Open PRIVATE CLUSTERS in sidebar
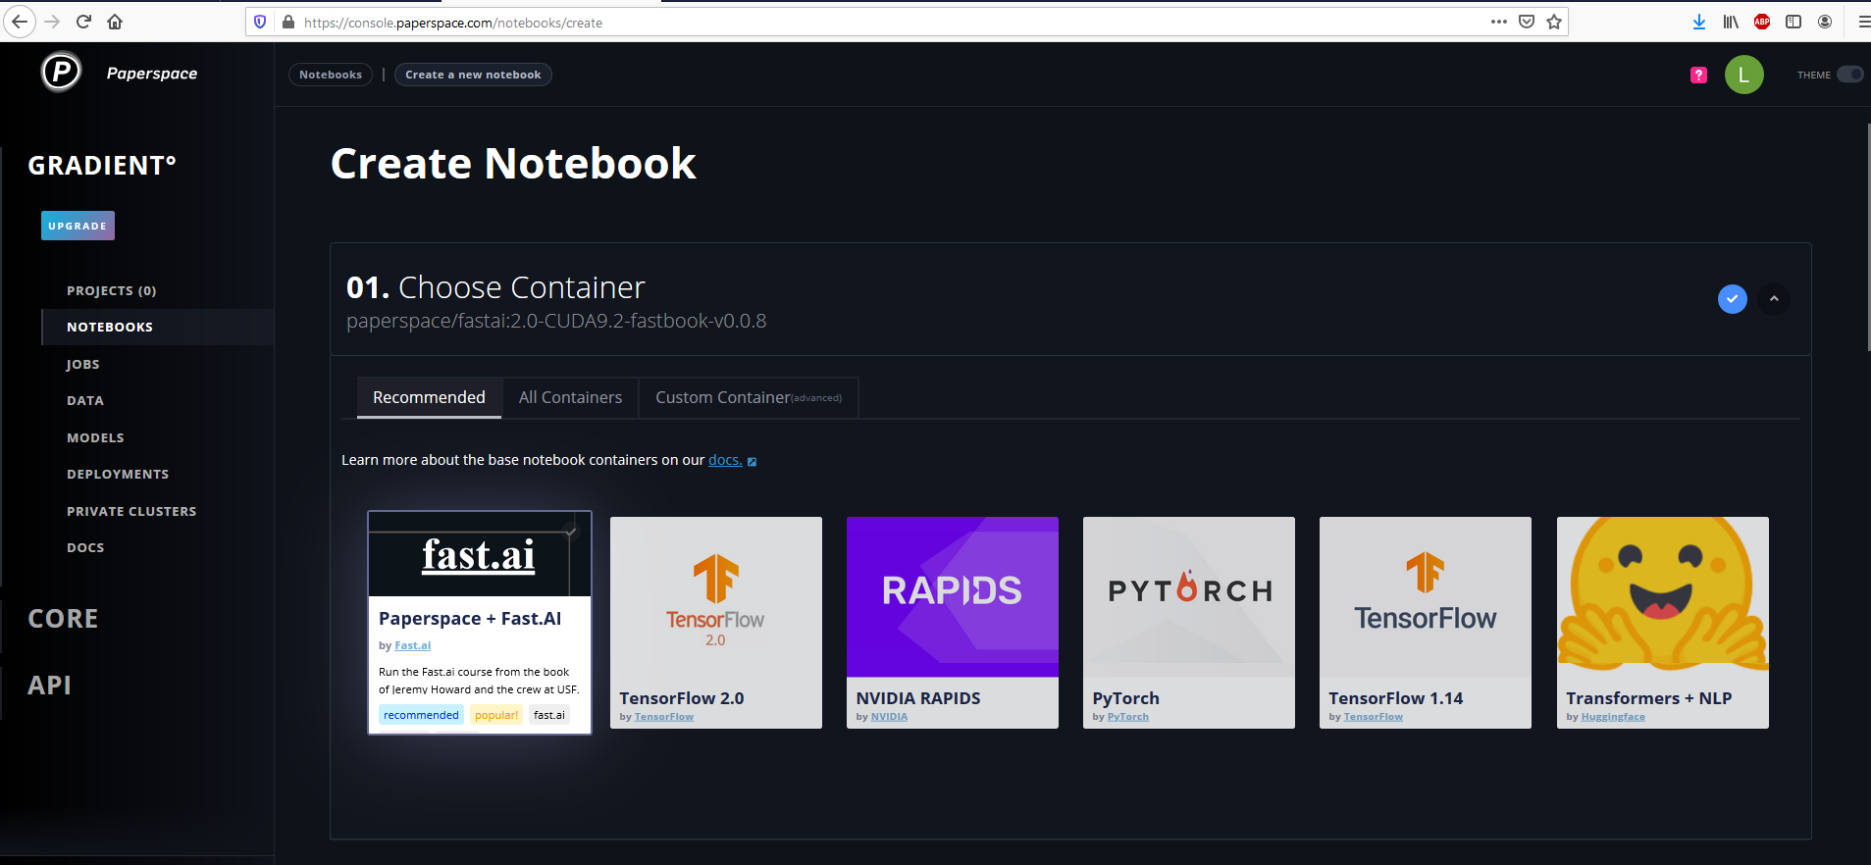1871x865 pixels. (x=131, y=511)
